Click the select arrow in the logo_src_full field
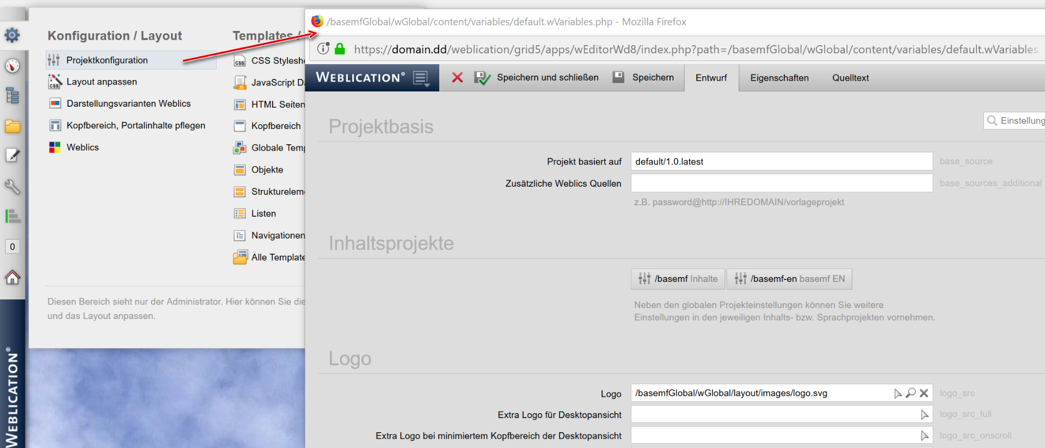The width and height of the screenshot is (1045, 448). 924,415
